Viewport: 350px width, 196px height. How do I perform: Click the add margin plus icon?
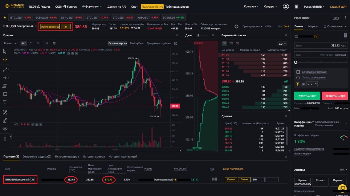click(x=176, y=180)
